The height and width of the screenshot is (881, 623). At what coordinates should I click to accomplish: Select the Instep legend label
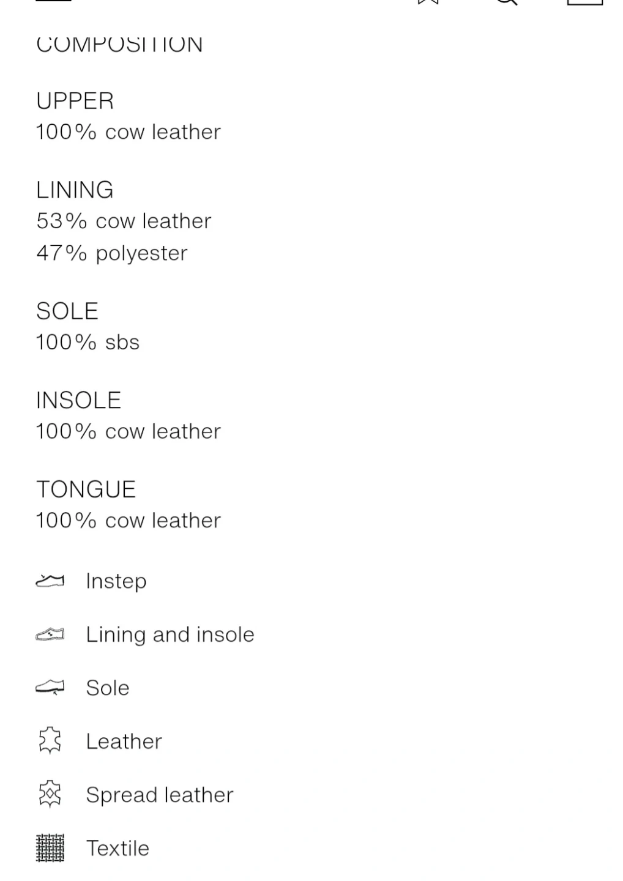pyautogui.click(x=116, y=581)
